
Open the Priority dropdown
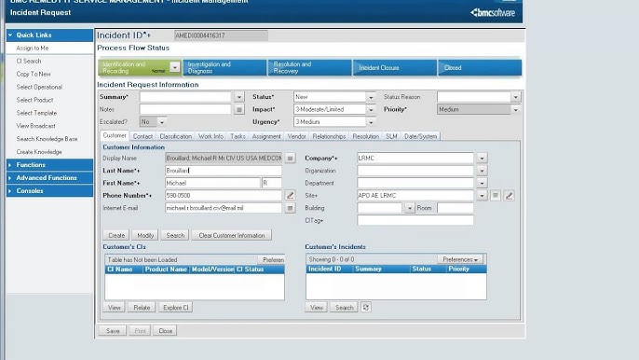pos(515,109)
